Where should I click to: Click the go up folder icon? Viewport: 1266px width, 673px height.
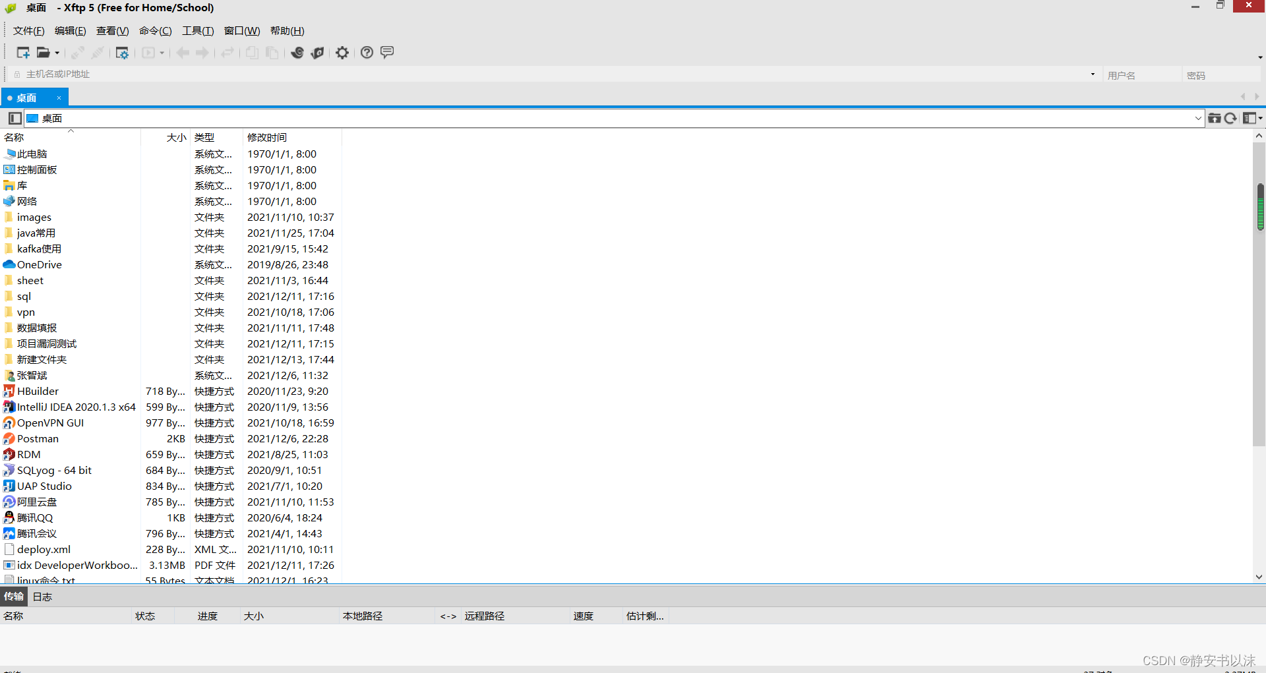pyautogui.click(x=1214, y=118)
